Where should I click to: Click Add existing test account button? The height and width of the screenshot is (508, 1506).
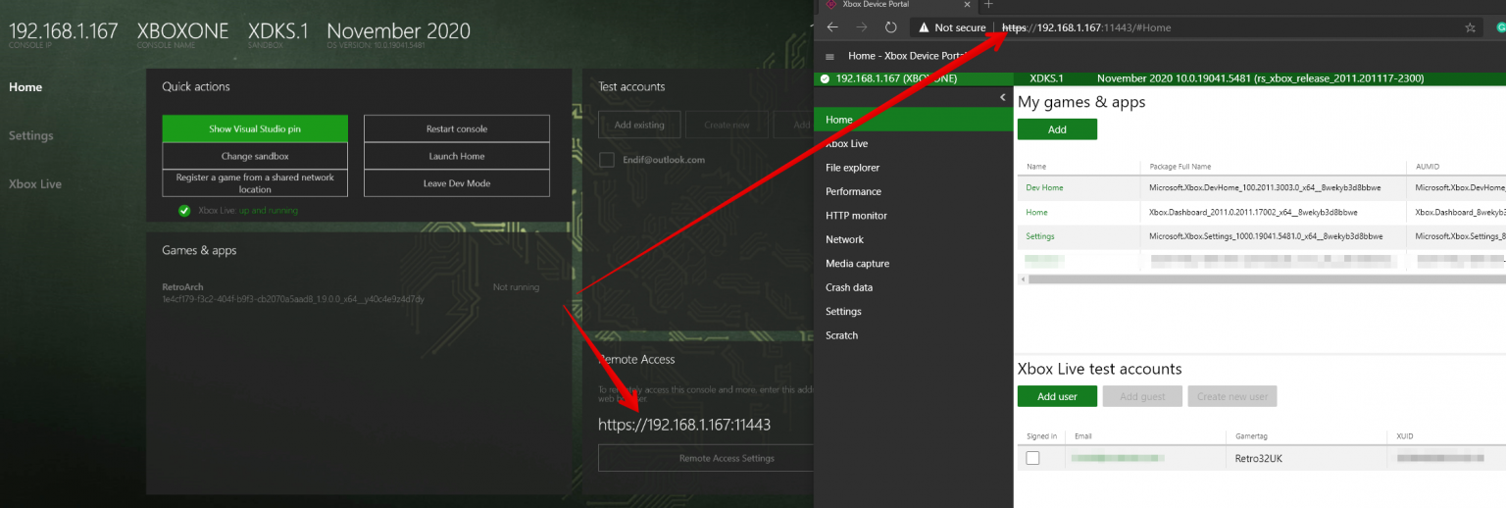click(638, 125)
